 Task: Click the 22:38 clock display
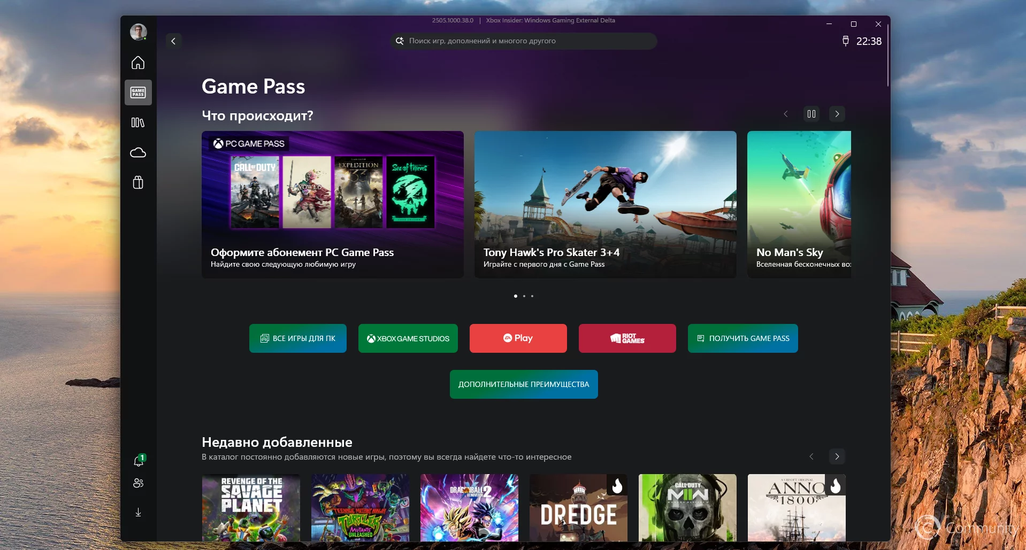point(869,41)
